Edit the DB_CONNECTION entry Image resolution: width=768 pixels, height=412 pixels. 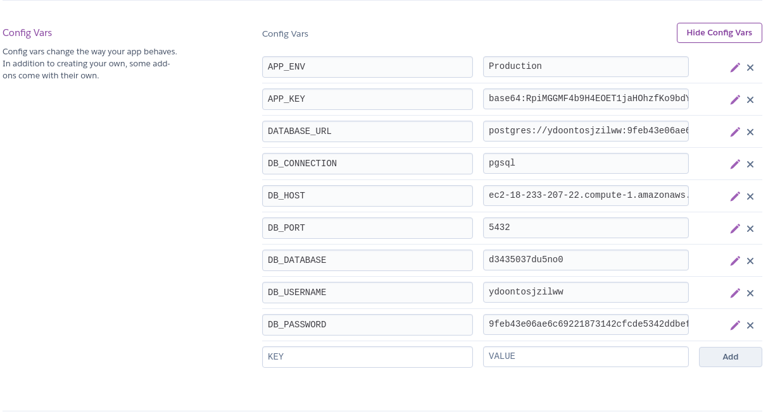[x=735, y=164]
